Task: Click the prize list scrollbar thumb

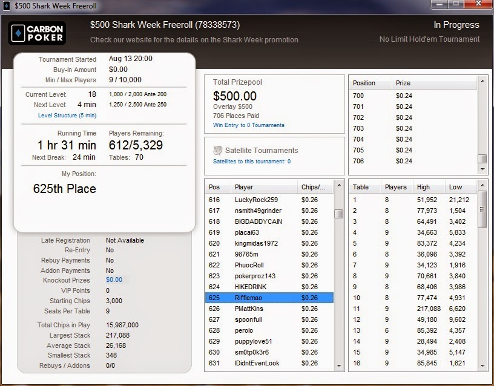Action: click(482, 159)
